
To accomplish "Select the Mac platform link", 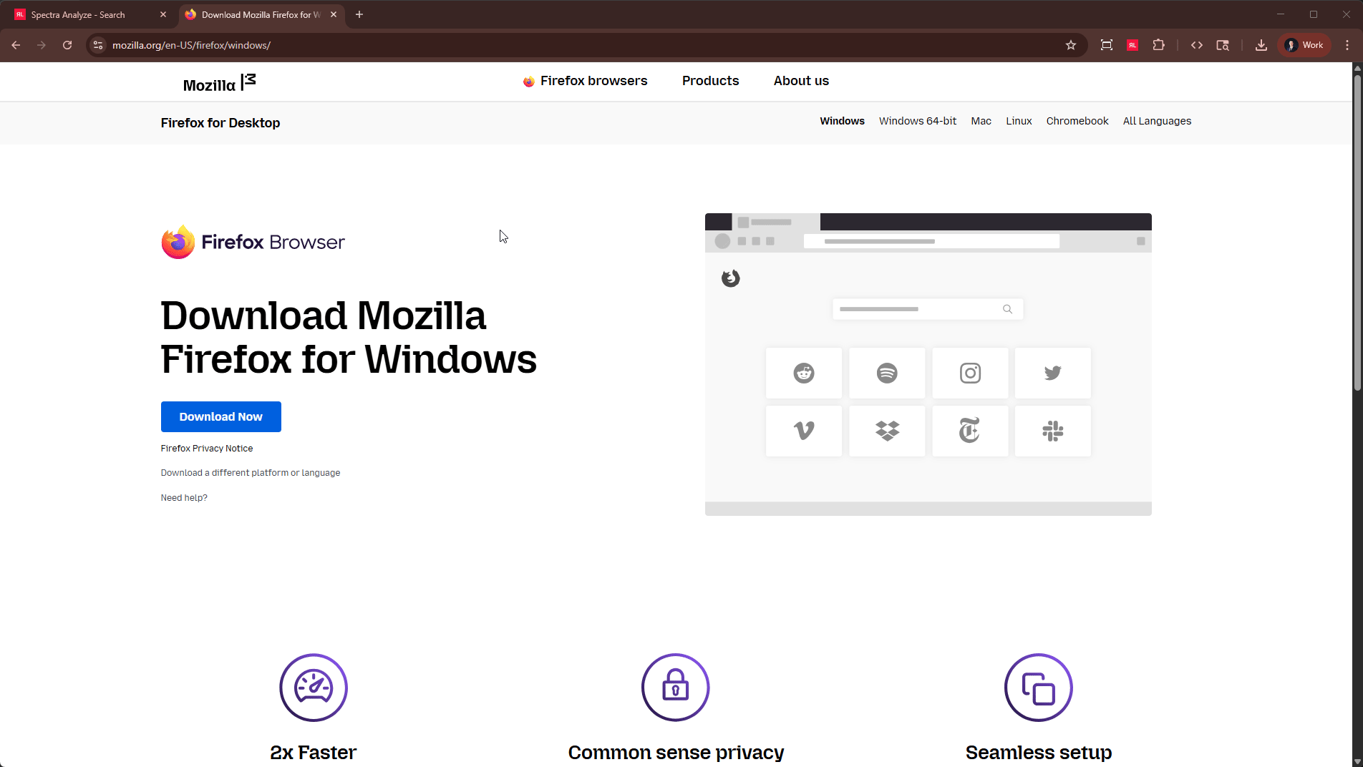I will (x=981, y=121).
